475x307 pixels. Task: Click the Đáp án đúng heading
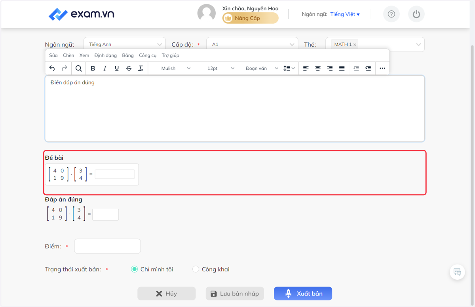(x=64, y=200)
